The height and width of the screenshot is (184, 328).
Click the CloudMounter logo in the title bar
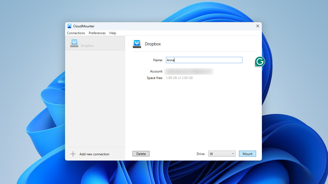[x=69, y=26]
